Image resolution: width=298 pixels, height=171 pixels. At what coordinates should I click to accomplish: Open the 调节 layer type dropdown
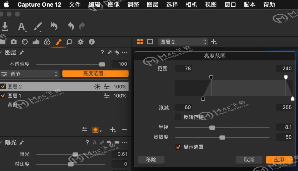click(x=30, y=74)
